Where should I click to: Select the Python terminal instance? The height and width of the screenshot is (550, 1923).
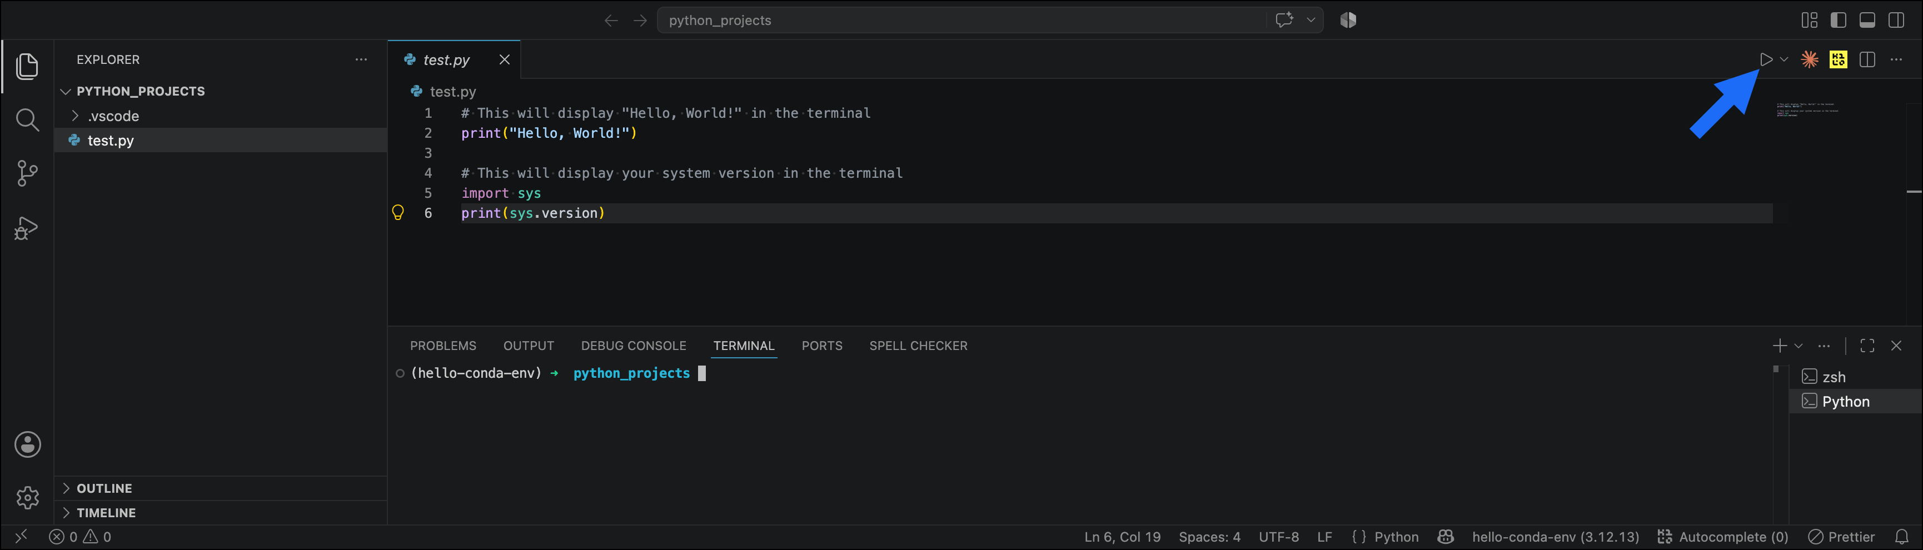(x=1855, y=402)
